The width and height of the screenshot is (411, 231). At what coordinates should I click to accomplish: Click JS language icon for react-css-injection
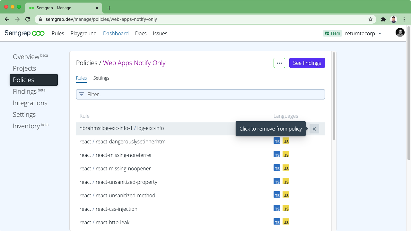pyautogui.click(x=286, y=208)
